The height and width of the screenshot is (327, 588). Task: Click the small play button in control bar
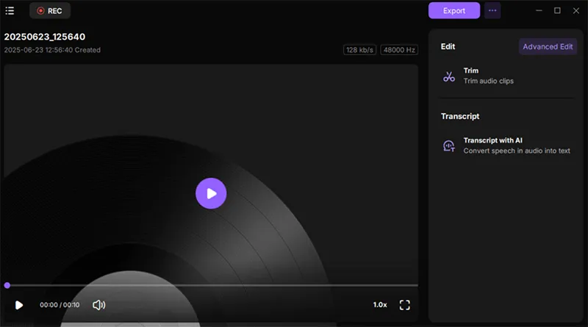19,305
